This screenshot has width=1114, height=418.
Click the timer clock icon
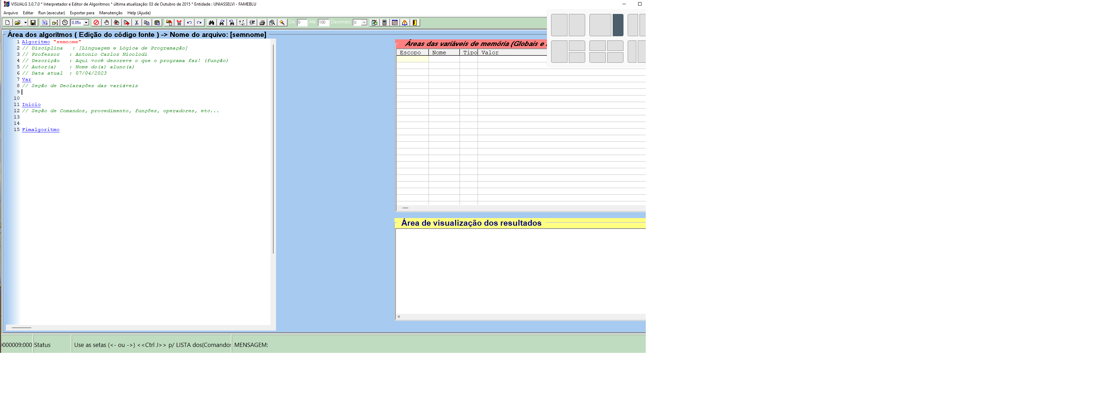click(x=65, y=23)
